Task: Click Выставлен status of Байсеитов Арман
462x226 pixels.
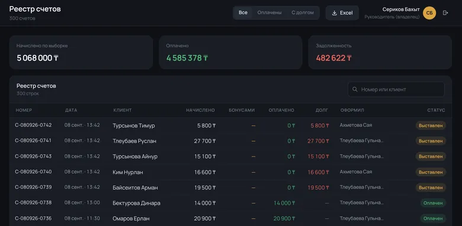Action: click(x=431, y=188)
